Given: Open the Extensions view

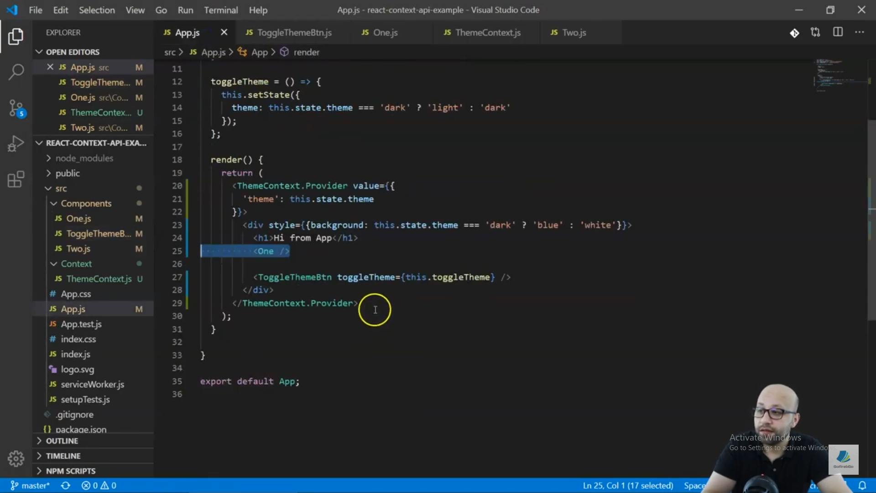Looking at the screenshot, I should 16,179.
